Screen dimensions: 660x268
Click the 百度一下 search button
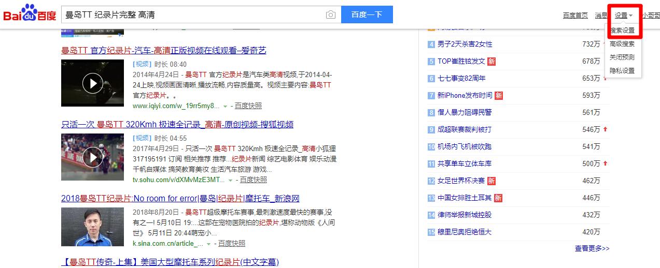[367, 14]
